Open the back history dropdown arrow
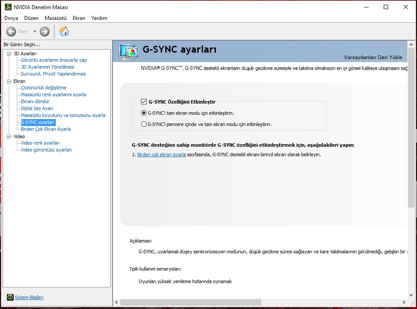Screen dimensions: 417x309 (x=35, y=32)
